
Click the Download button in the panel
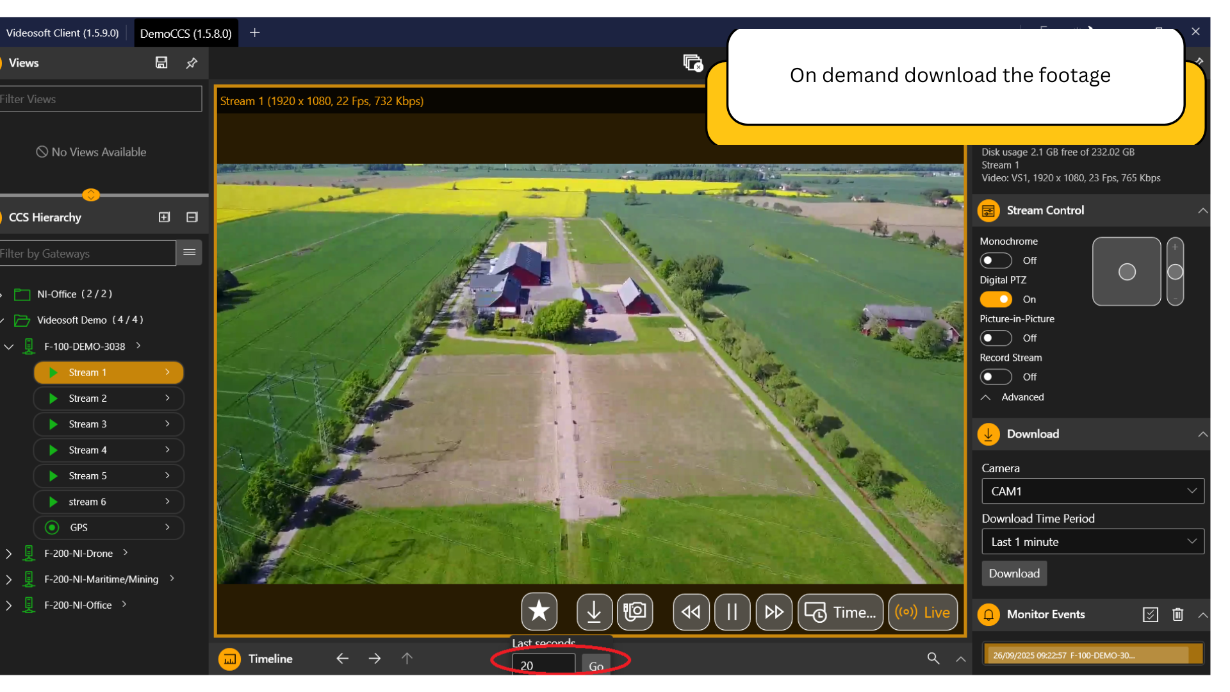(x=1013, y=573)
